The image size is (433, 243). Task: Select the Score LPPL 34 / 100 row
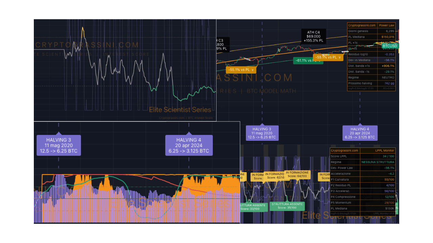(362, 156)
